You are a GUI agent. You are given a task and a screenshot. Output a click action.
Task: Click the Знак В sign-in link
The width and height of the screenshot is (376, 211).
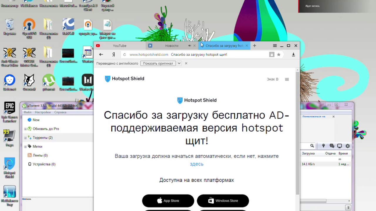click(273, 79)
